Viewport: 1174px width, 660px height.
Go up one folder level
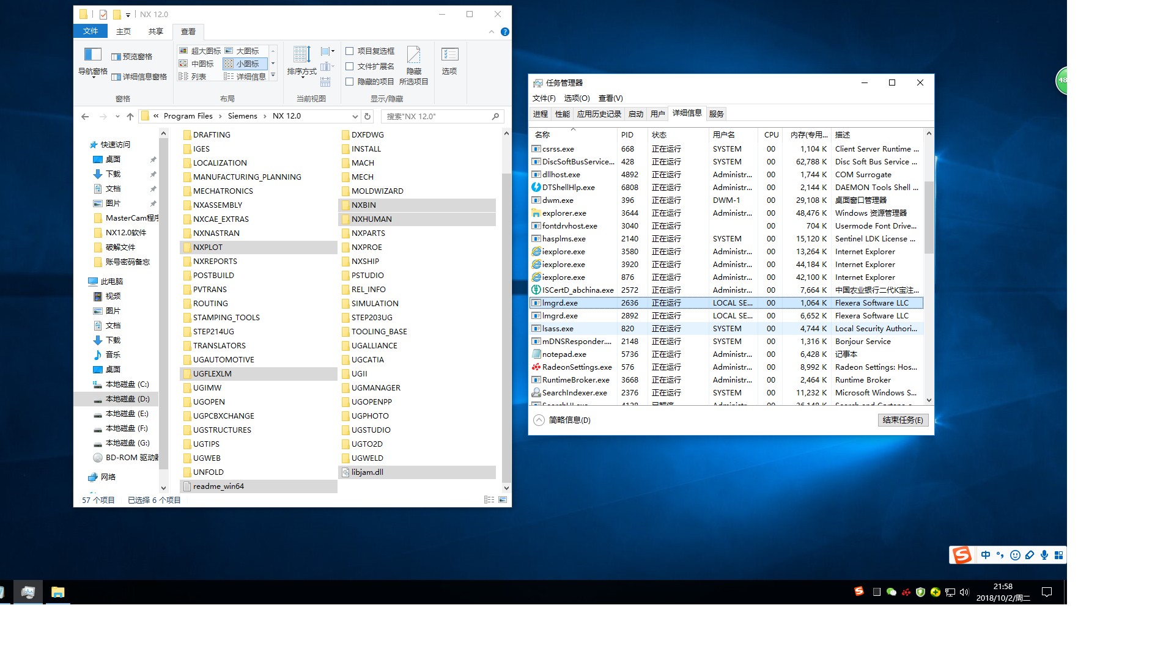pyautogui.click(x=130, y=116)
